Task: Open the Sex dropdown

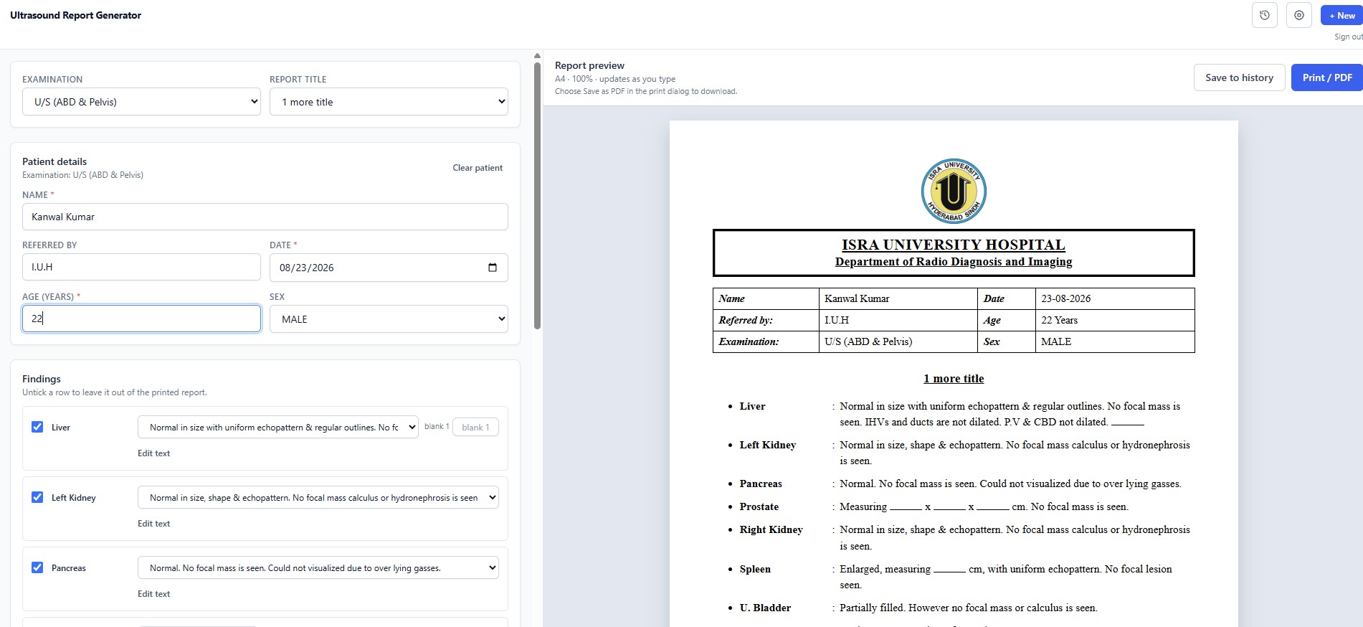Action: pyautogui.click(x=389, y=319)
